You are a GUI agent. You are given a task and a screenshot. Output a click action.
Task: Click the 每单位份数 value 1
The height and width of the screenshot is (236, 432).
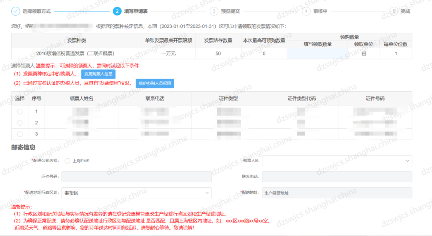[x=396, y=53]
